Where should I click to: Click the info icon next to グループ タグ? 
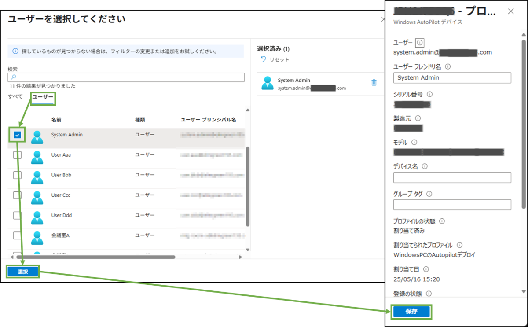[429, 194]
